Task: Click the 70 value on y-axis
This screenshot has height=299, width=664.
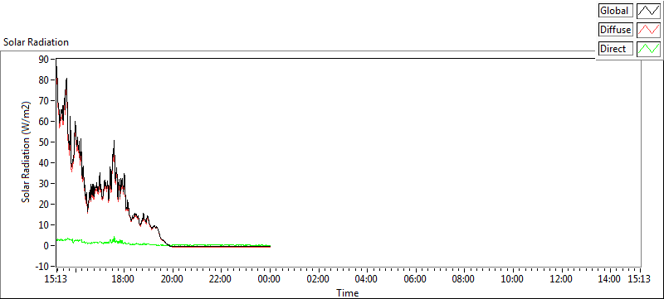Action: pos(45,100)
